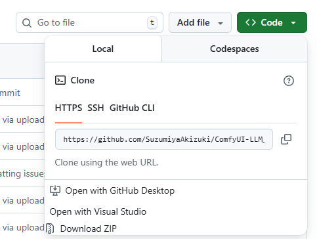Image resolution: width=317 pixels, height=239 pixels.
Task: Click the GitHub Desktop download icon
Action: (x=55, y=190)
